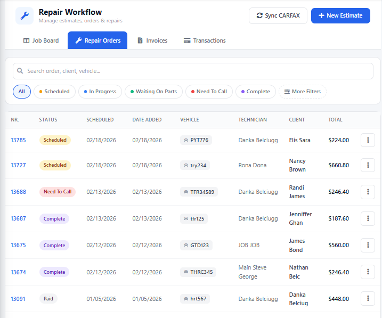The image size is (382, 318).
Task: Toggle the Need To Call filter chip
Action: point(209,92)
